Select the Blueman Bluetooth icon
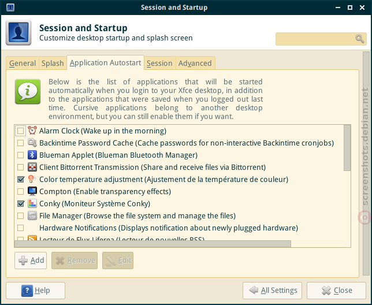The image size is (372, 305). coord(32,155)
